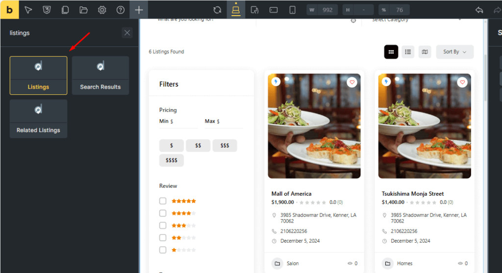Click featured badge on Mall of America
This screenshot has width=502, height=273.
coord(276,82)
